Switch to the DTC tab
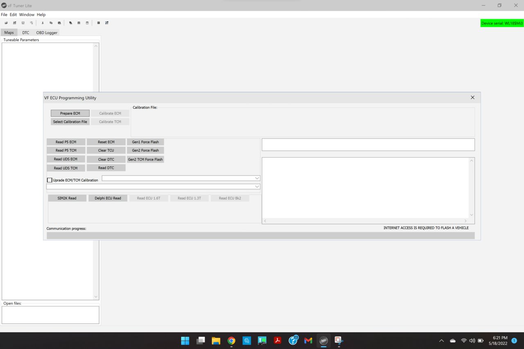 [26, 32]
